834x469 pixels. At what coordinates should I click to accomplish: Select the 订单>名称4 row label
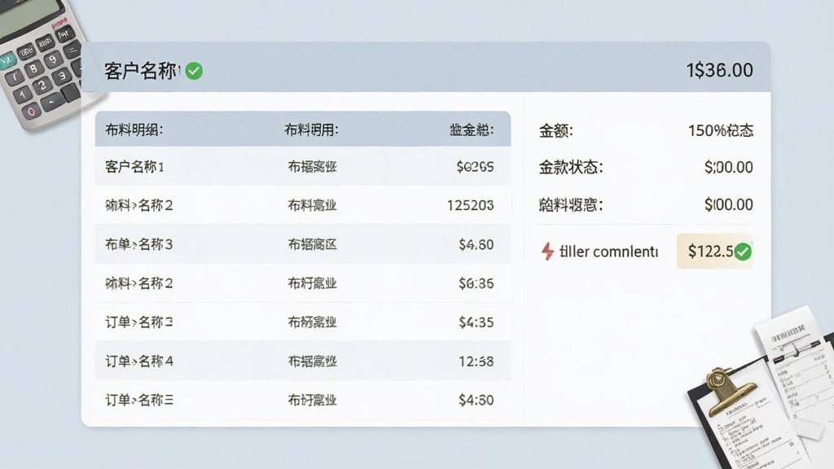[138, 362]
